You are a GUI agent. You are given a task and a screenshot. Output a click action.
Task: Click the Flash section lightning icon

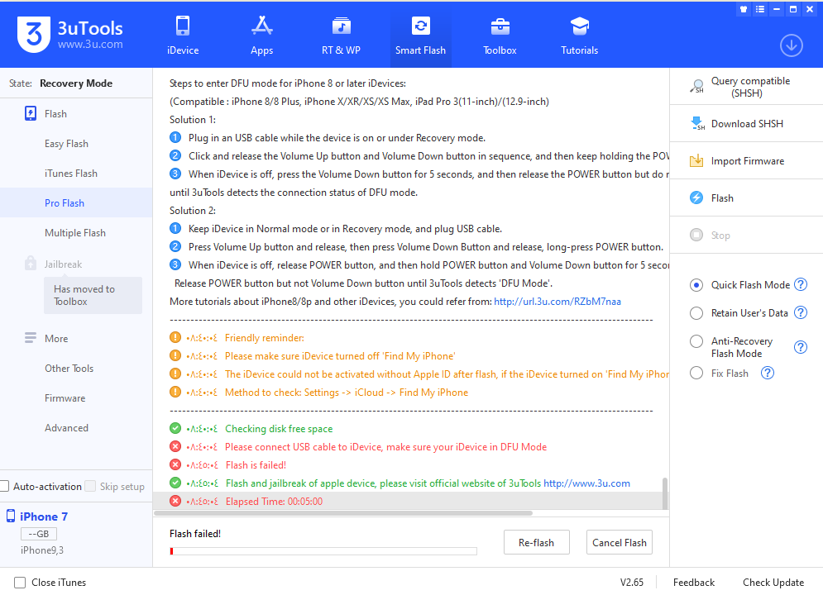tap(31, 113)
